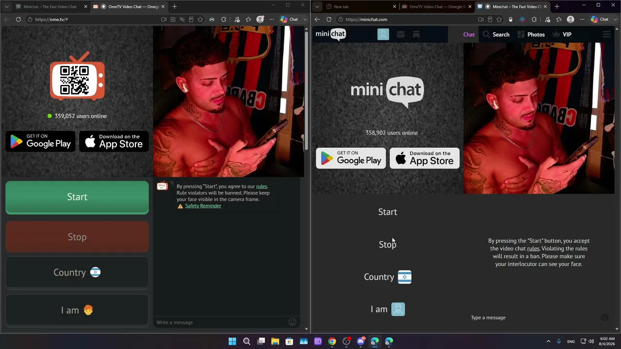Screen dimensions: 621x349
Task: Bookmark the Minichat page with the star
Action: click(499, 19)
